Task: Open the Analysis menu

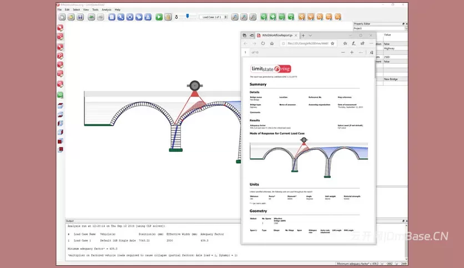Action: [x=107, y=10]
